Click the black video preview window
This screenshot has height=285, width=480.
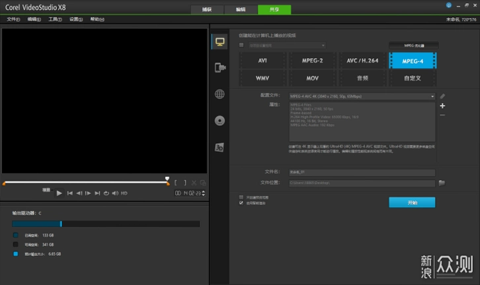point(104,101)
